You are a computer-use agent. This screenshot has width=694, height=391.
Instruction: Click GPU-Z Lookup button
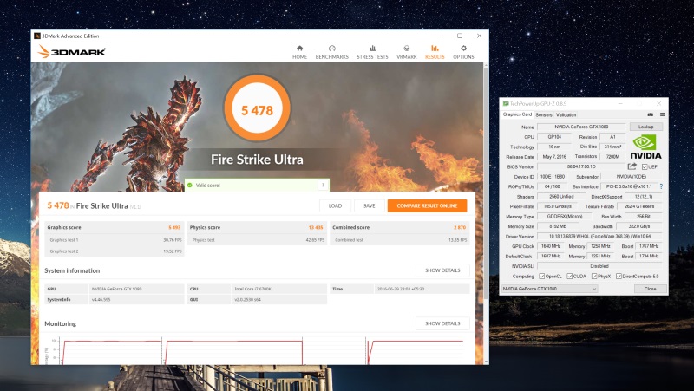[645, 127]
